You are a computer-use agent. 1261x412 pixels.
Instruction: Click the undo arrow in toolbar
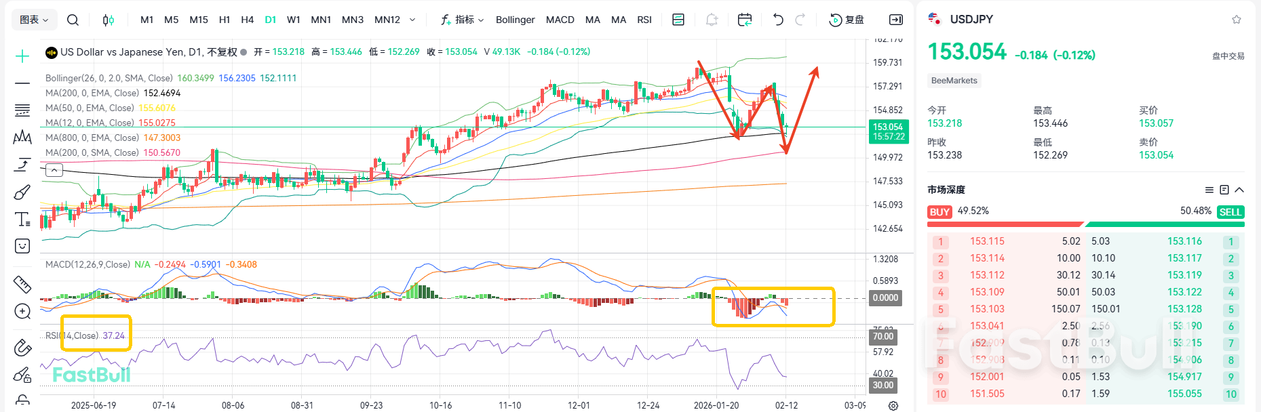click(x=778, y=20)
